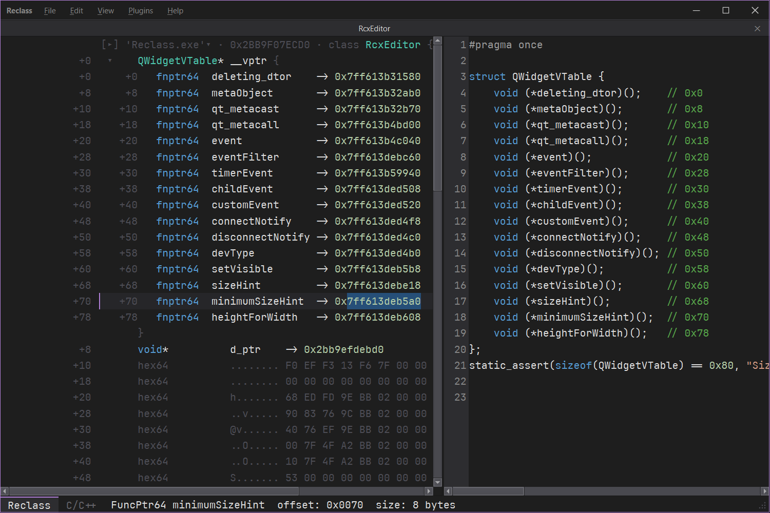
Task: Click the fnptr64 type of the event row
Action: pos(178,141)
